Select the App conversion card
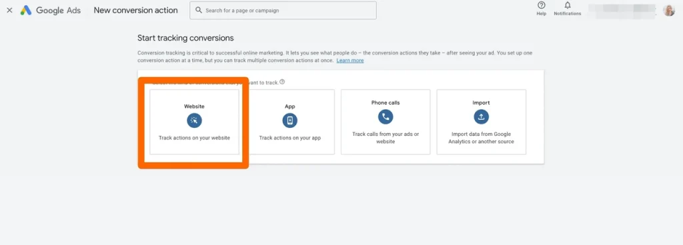Screen dimensions: 683x245 point(289,122)
